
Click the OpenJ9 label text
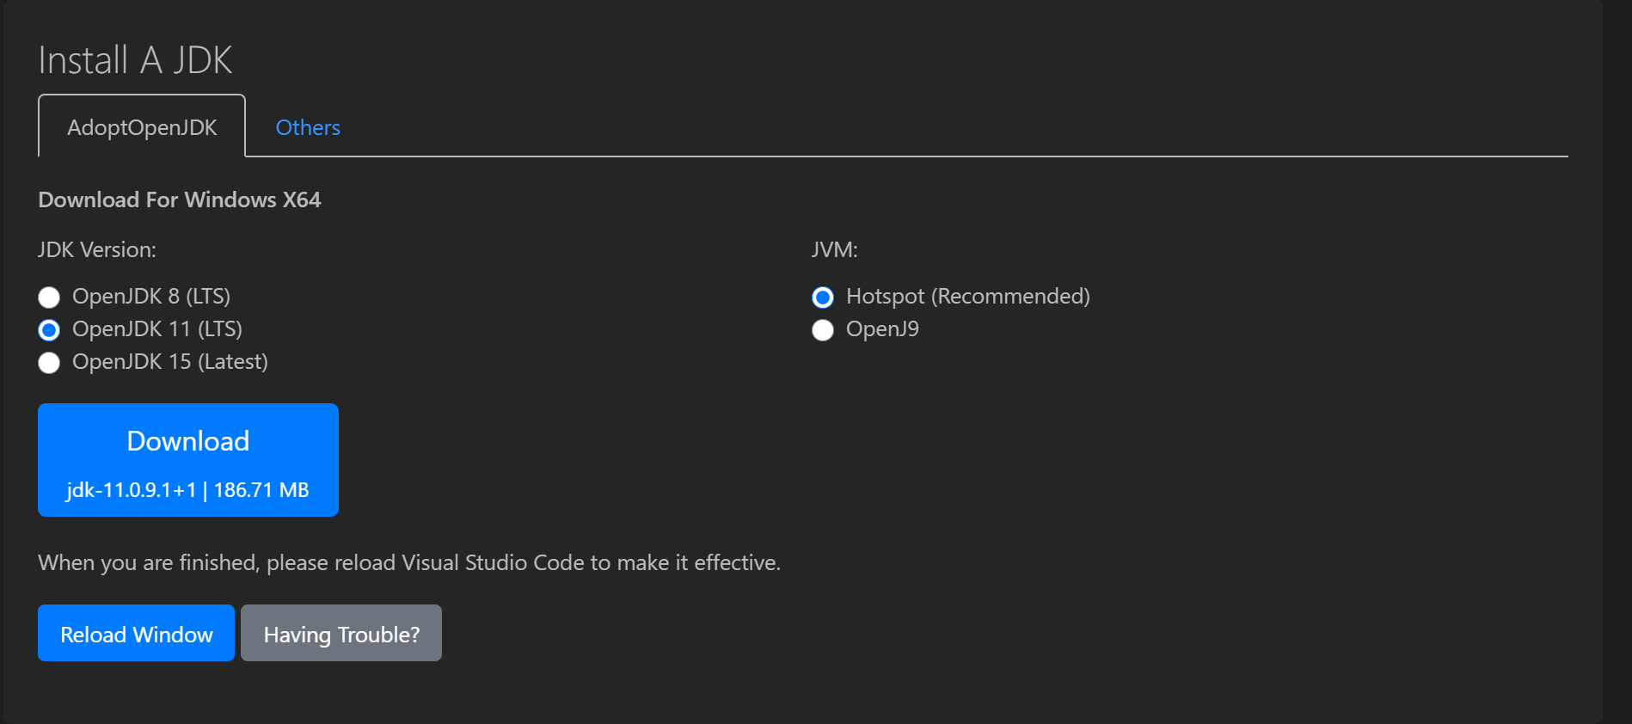[882, 329]
